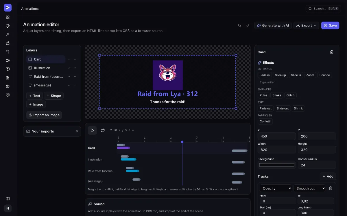This screenshot has width=347, height=216.
Task: Toggle the Bounce entrance effect
Action: tap(324, 75)
